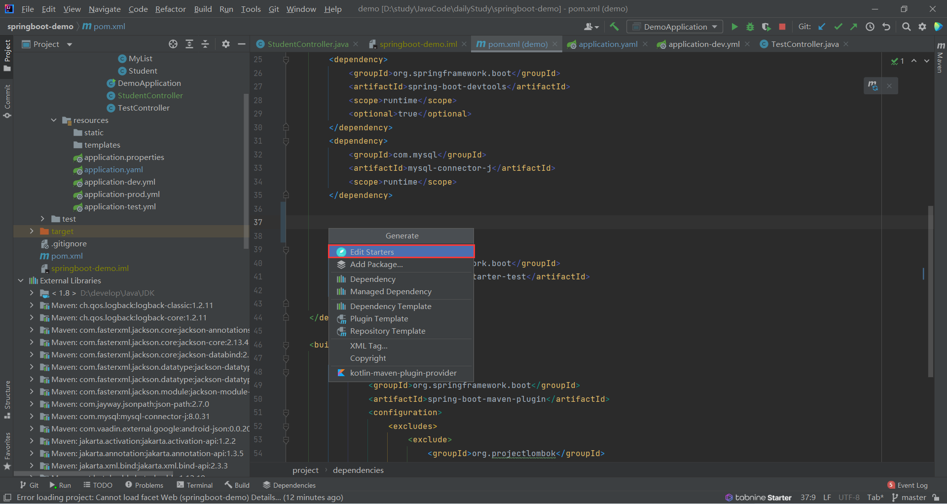Open the Commit side tool window
947x504 pixels.
pos(7,102)
